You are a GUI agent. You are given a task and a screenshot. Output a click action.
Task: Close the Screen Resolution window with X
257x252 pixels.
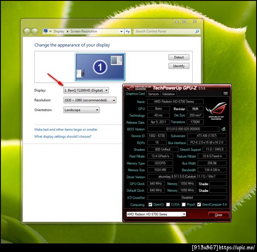tap(195, 21)
